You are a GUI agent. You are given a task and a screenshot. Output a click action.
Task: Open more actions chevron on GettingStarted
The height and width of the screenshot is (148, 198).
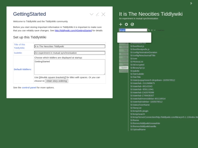click(92, 14)
